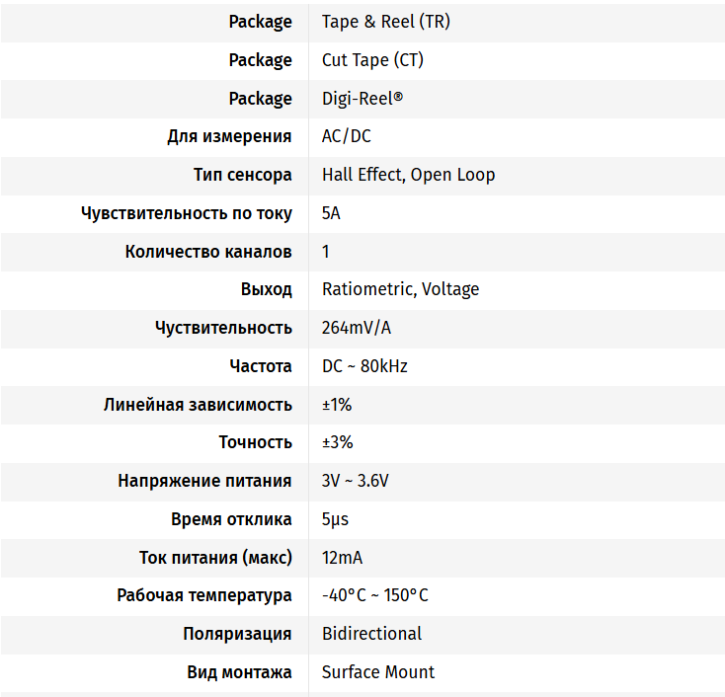
Task: Select the 3V ~ 3.6V supply voltage
Action: click(x=356, y=481)
